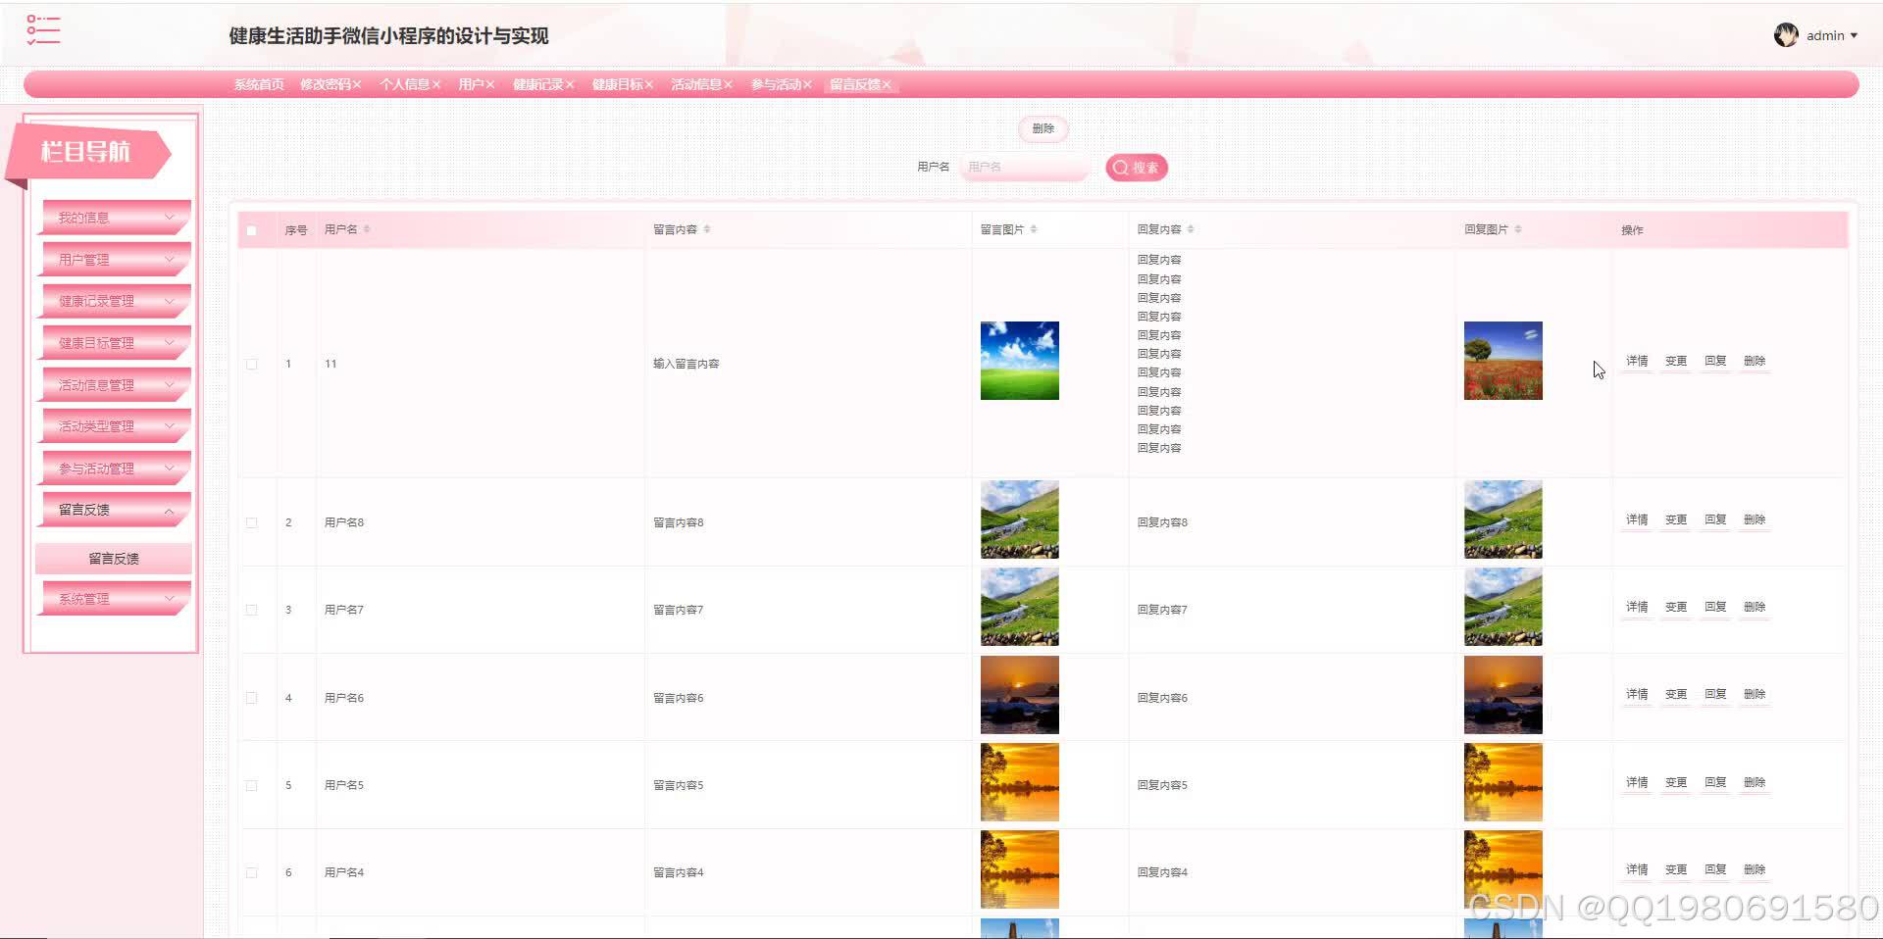Image resolution: width=1883 pixels, height=939 pixels.
Task: Open 详情 for 用户名7's message
Action: 1636,607
